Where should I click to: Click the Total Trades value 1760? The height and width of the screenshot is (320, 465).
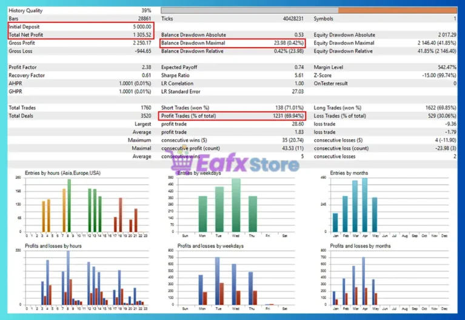146,108
